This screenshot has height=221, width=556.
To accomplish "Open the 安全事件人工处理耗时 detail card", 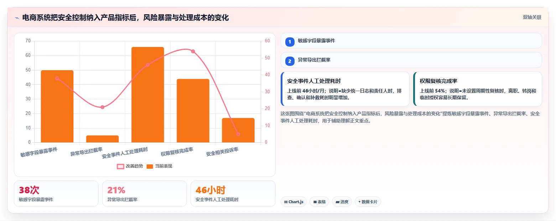I will click(x=345, y=89).
